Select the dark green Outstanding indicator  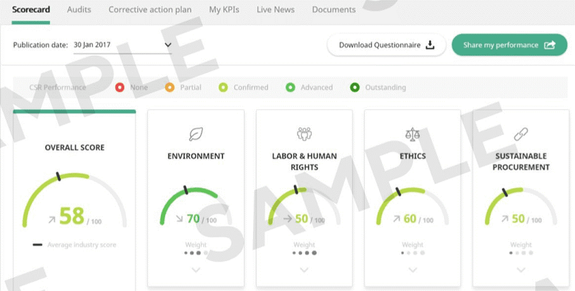tap(355, 87)
